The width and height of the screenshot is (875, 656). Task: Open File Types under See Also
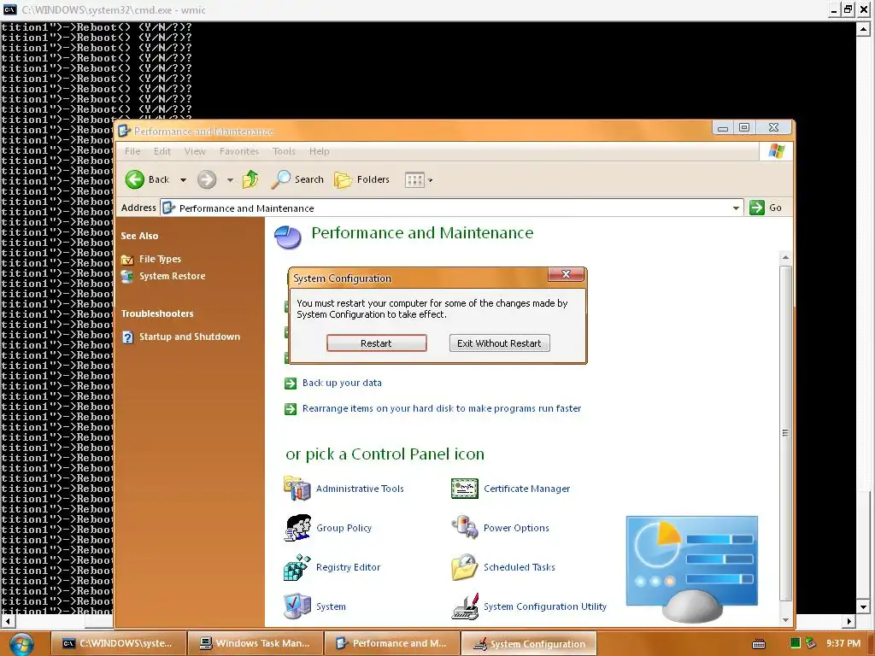pyautogui.click(x=160, y=259)
